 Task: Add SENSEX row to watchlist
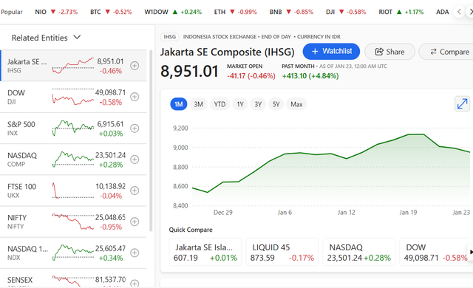coord(135,284)
